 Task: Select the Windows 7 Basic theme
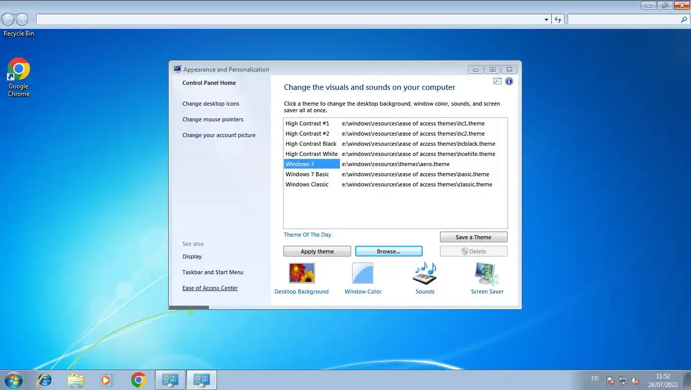tap(307, 174)
